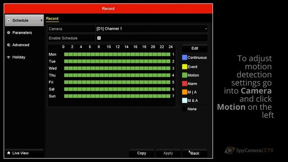Select the M & A light blue swatch
This screenshot has height=162, width=288.
click(184, 100)
